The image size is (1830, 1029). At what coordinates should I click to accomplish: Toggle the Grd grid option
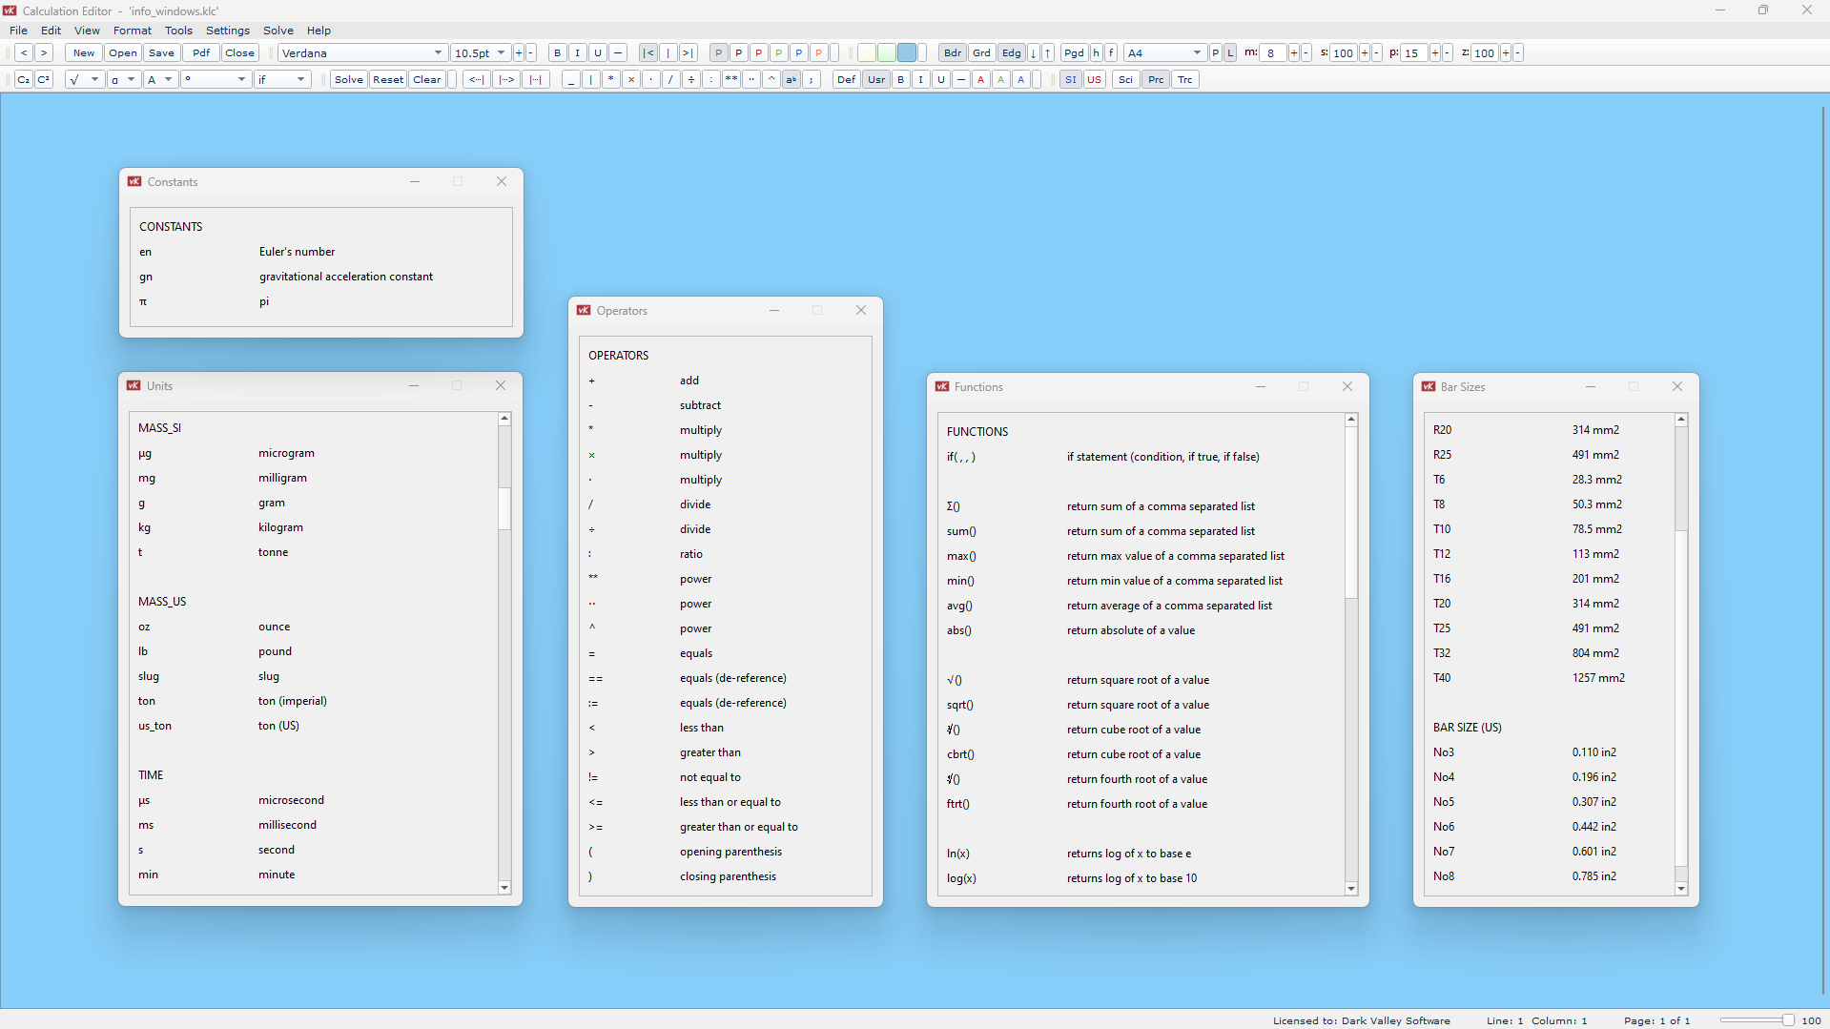tap(982, 53)
